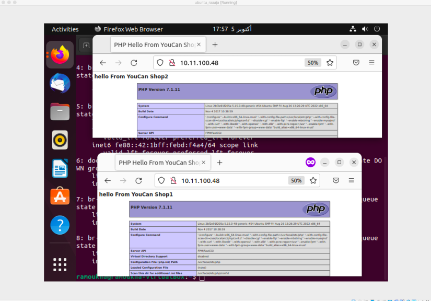Click 'PHP Version 7.1.11' in Shop2 window
Image resolution: width=431 pixels, height=301 pixels.
pyautogui.click(x=159, y=89)
